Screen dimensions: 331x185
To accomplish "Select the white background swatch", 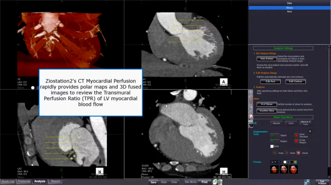I will (285, 162).
